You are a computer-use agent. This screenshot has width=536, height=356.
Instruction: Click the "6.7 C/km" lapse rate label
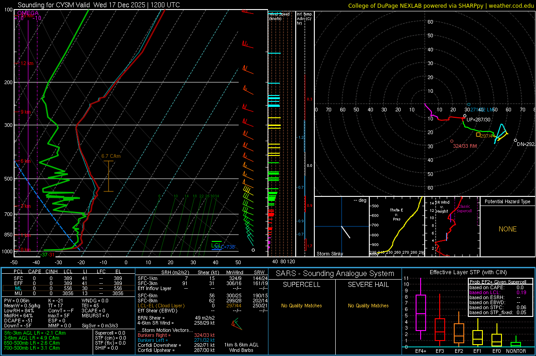click(111, 156)
